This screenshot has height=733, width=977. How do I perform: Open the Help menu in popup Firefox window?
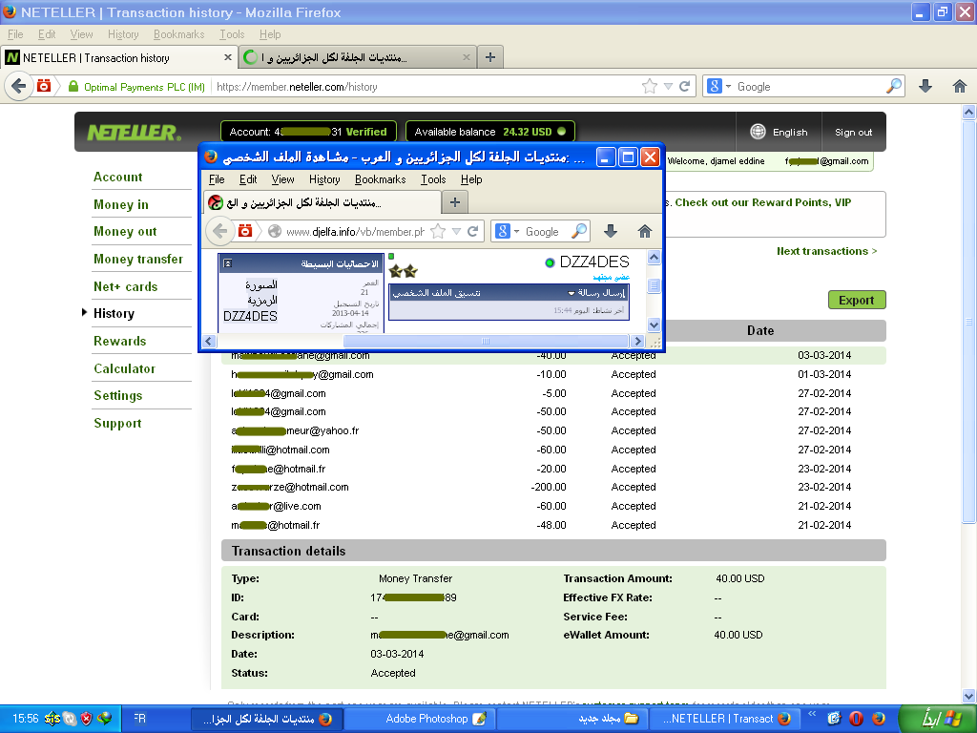click(x=471, y=179)
